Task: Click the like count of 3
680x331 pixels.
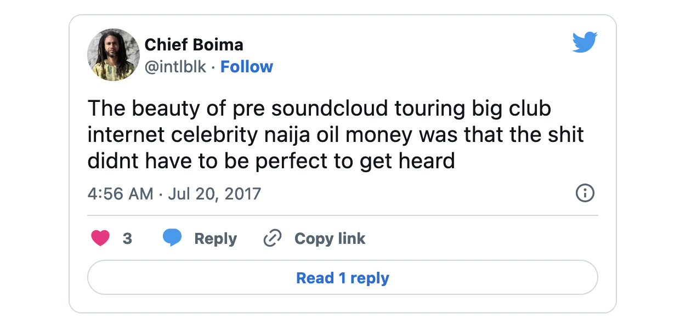Action: (x=127, y=238)
